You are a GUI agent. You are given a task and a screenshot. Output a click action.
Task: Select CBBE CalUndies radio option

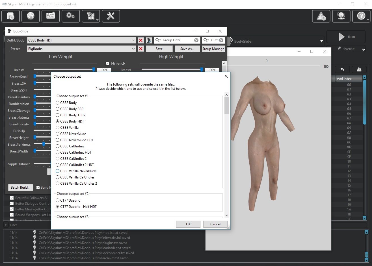click(58, 146)
